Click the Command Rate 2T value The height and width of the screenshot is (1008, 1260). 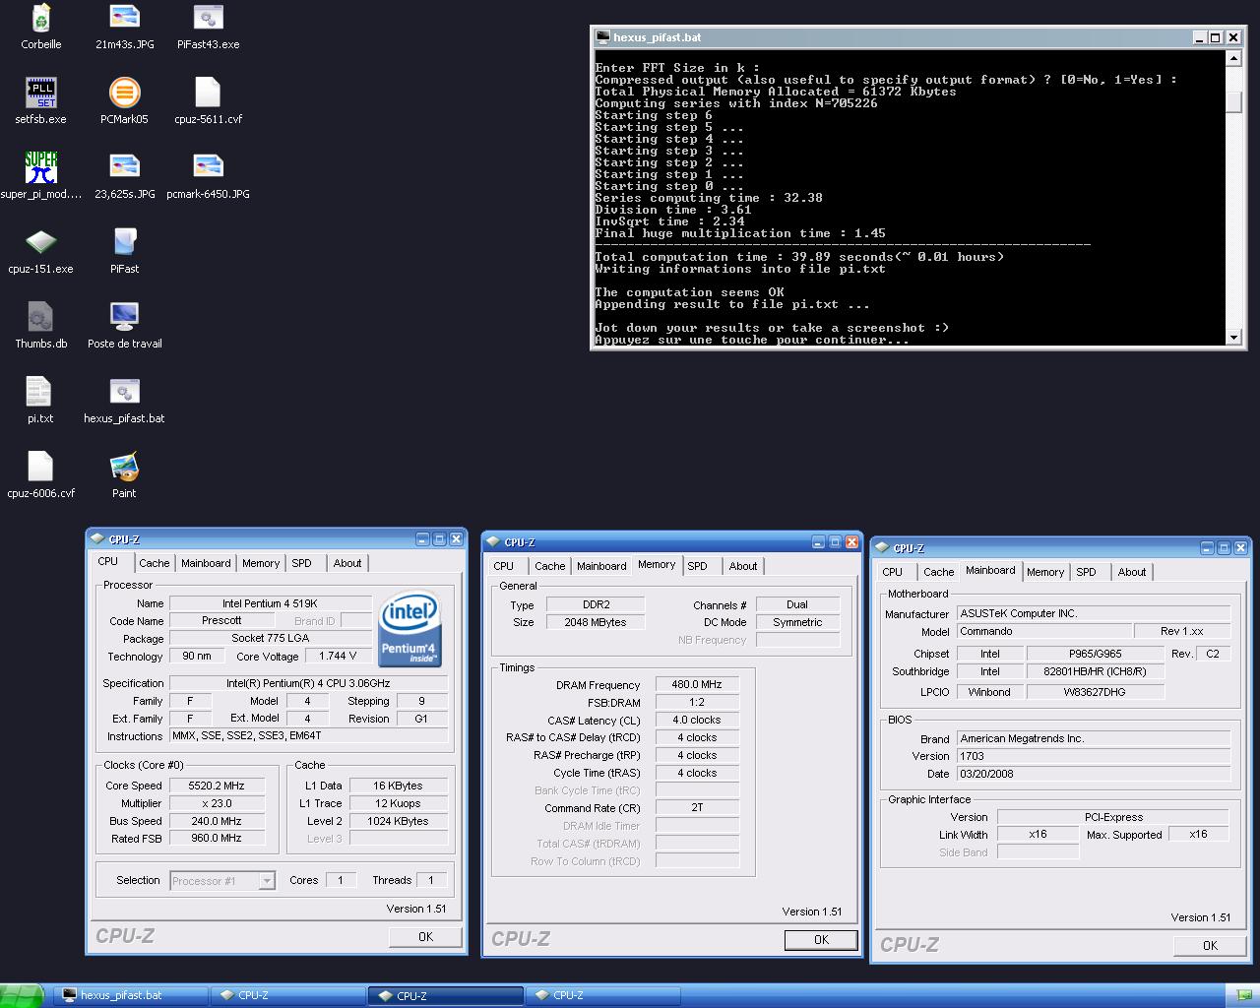pos(697,808)
